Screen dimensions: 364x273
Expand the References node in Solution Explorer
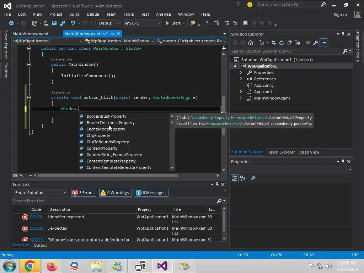coord(241,79)
